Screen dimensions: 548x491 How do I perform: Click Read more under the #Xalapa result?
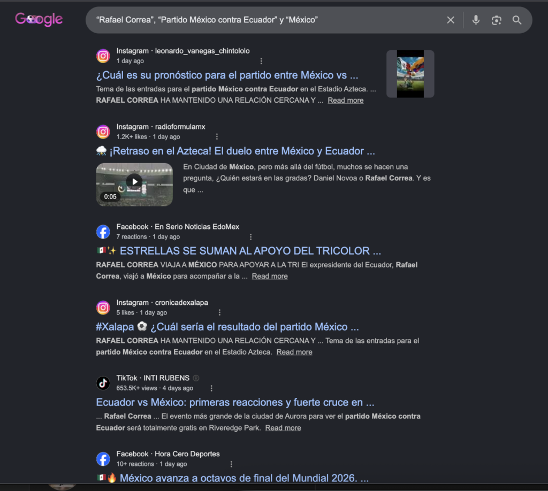[x=294, y=352]
